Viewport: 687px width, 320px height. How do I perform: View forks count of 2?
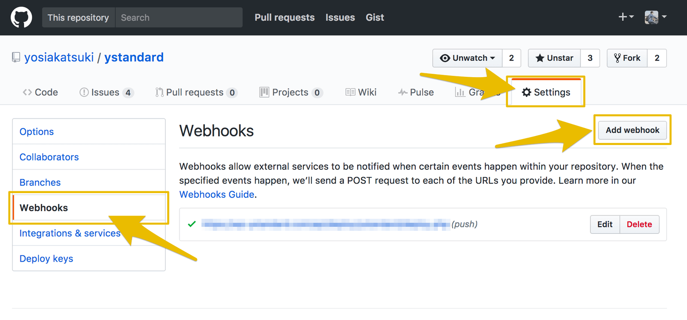pyautogui.click(x=657, y=58)
